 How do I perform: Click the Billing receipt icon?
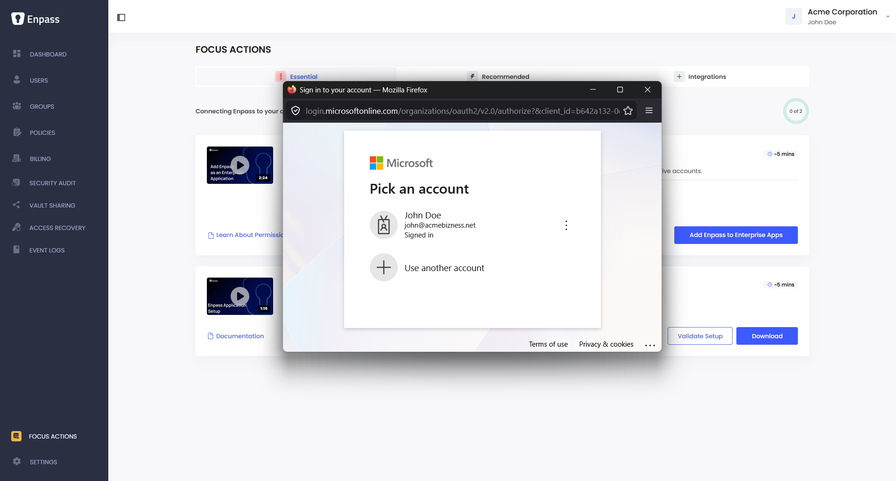click(17, 158)
